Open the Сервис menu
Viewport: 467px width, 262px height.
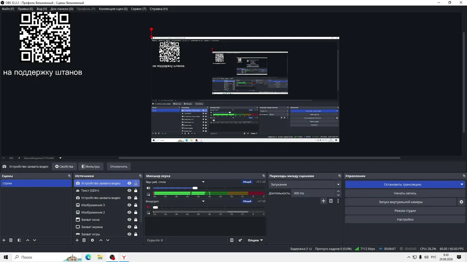(139, 9)
